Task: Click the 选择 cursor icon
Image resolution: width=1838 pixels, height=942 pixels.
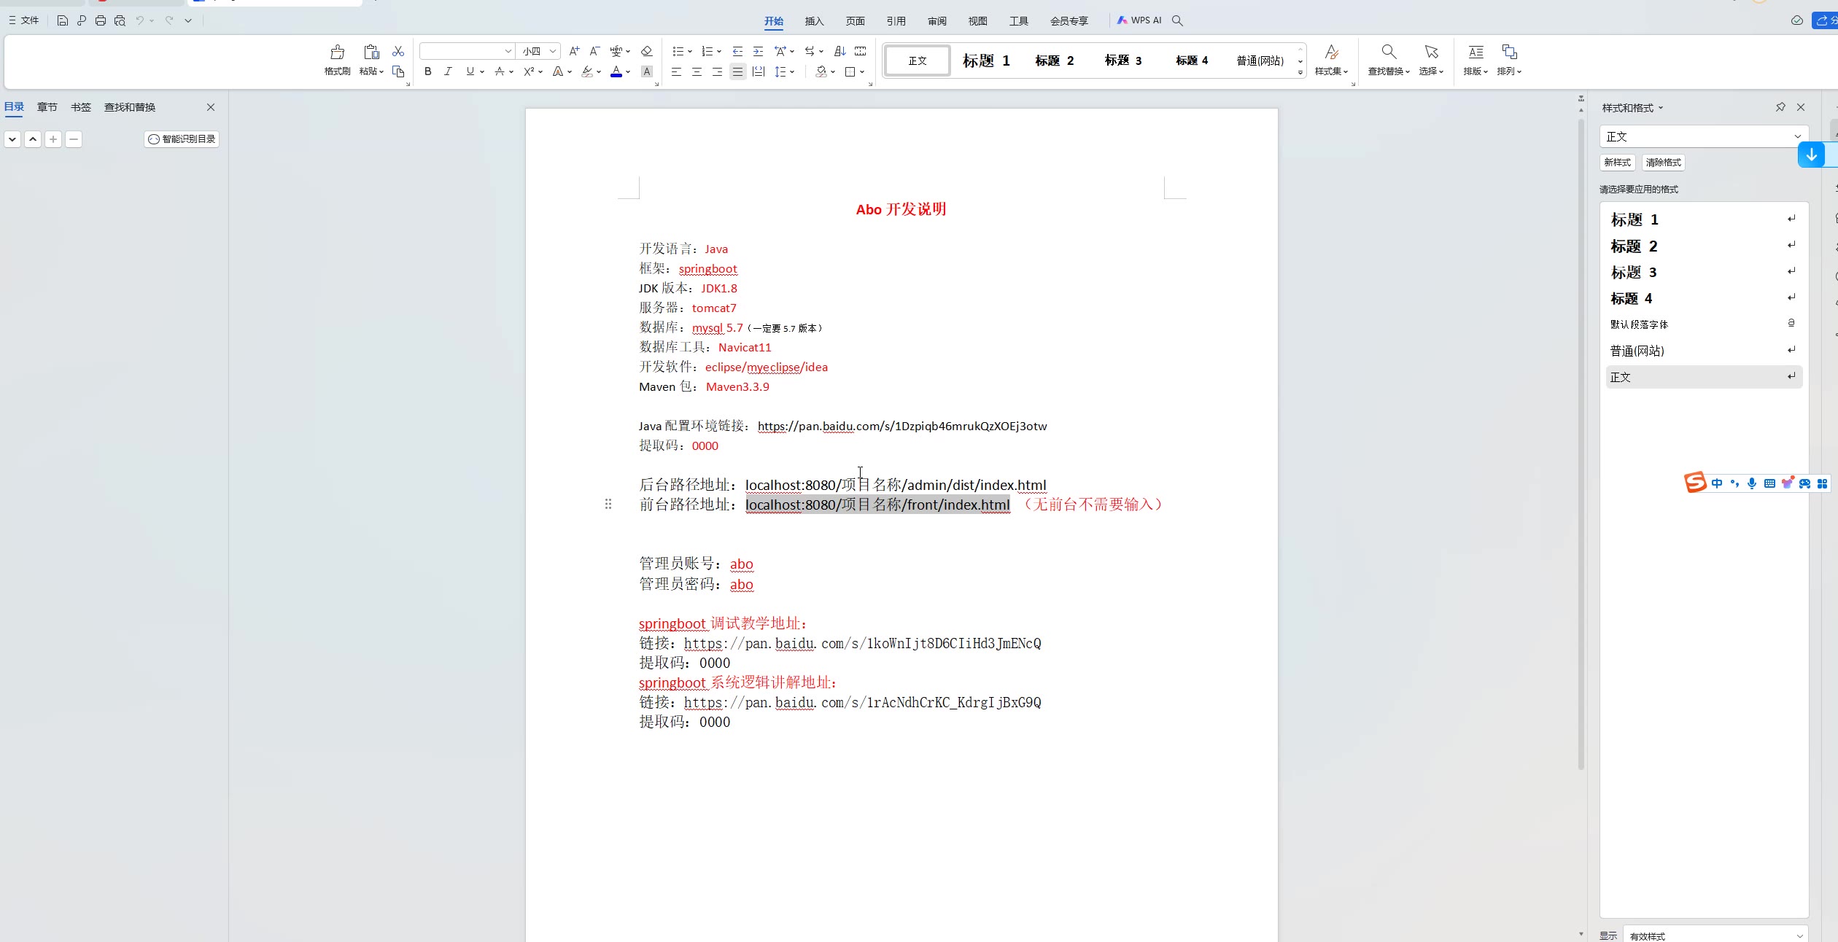Action: [x=1431, y=52]
